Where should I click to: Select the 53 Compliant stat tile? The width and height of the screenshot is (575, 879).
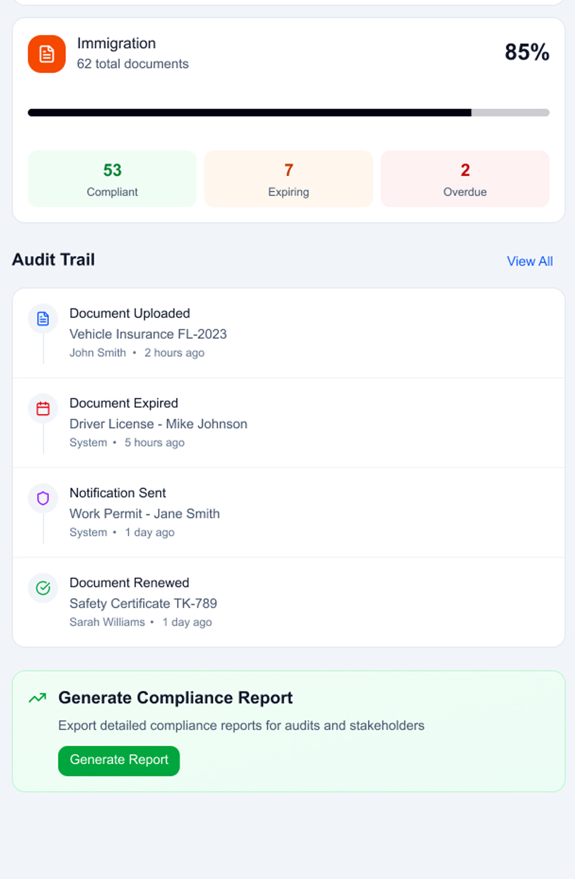[x=112, y=179]
